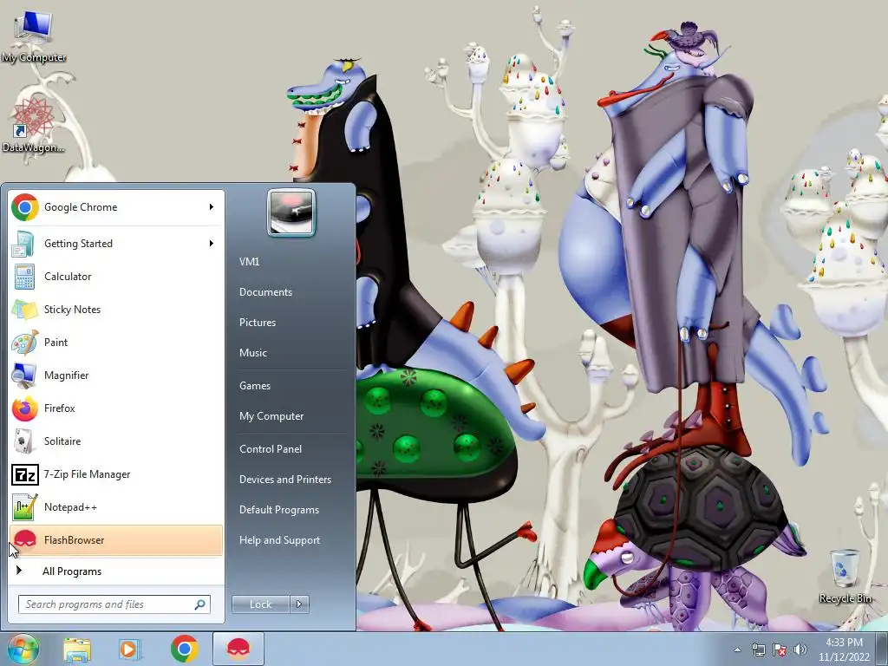This screenshot has height=666, width=888.
Task: Open the Games folder link
Action: tap(255, 386)
